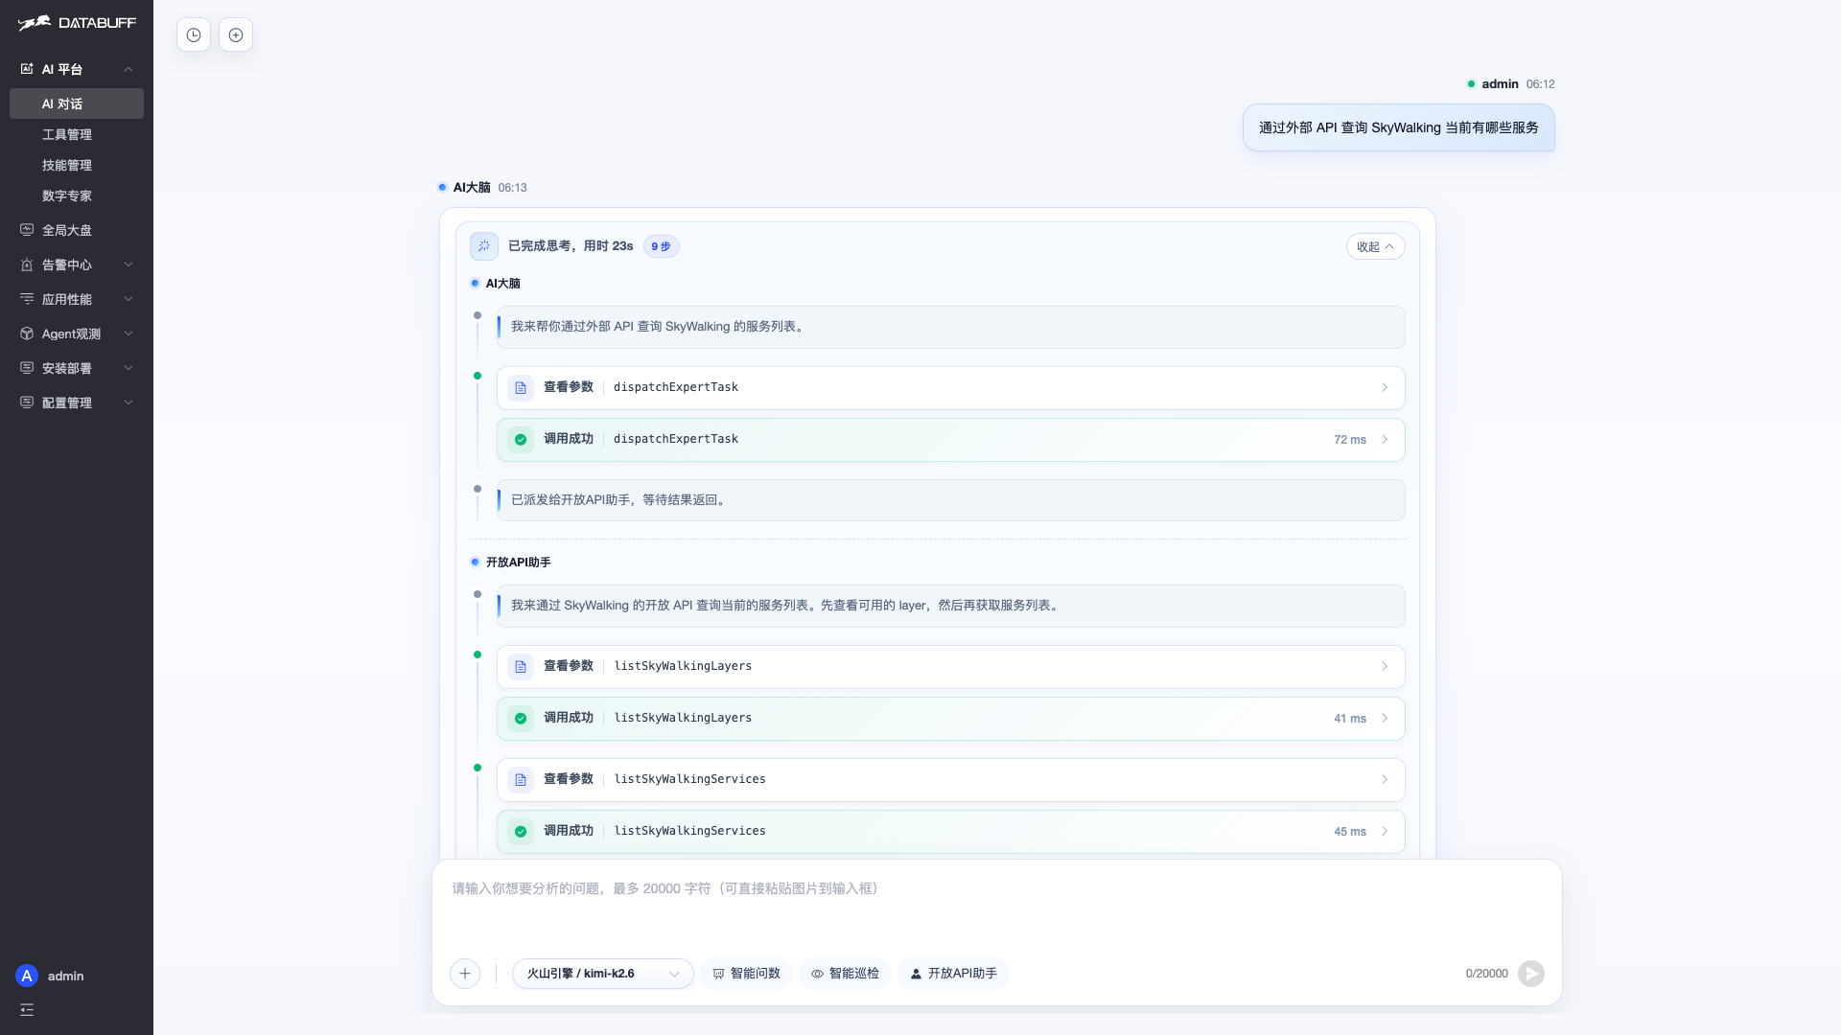
Task: Click the 9 步 steps badge
Action: tap(661, 246)
